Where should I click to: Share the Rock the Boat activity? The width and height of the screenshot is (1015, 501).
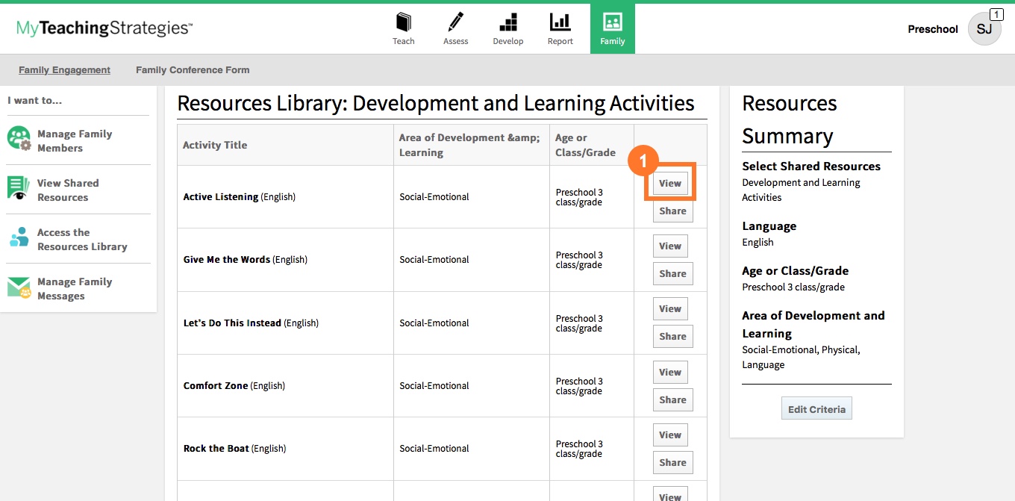(672, 463)
